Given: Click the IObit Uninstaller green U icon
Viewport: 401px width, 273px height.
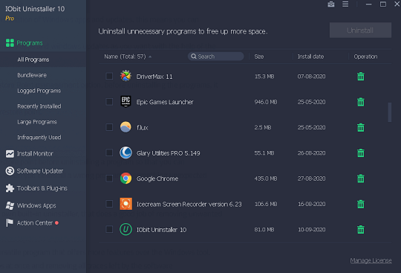Looking at the screenshot, I should [125, 229].
